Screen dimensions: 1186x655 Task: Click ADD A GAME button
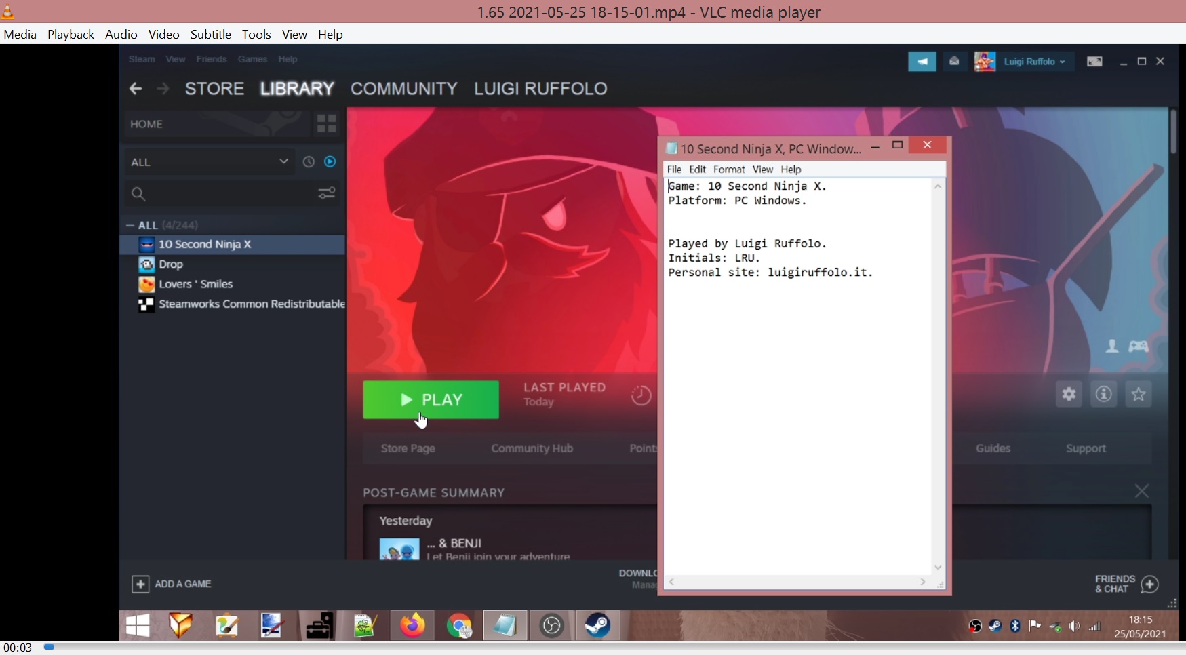(x=172, y=584)
